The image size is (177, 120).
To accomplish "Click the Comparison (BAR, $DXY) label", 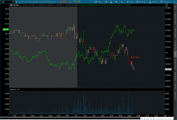I will coord(88,5).
